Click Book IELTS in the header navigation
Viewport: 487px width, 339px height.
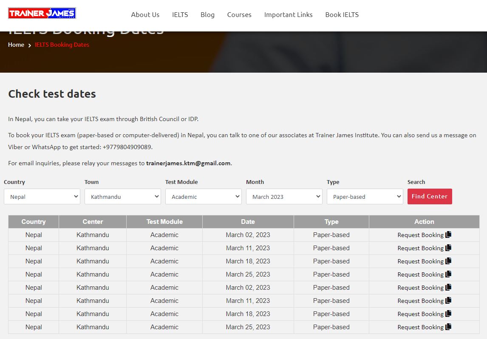point(342,14)
